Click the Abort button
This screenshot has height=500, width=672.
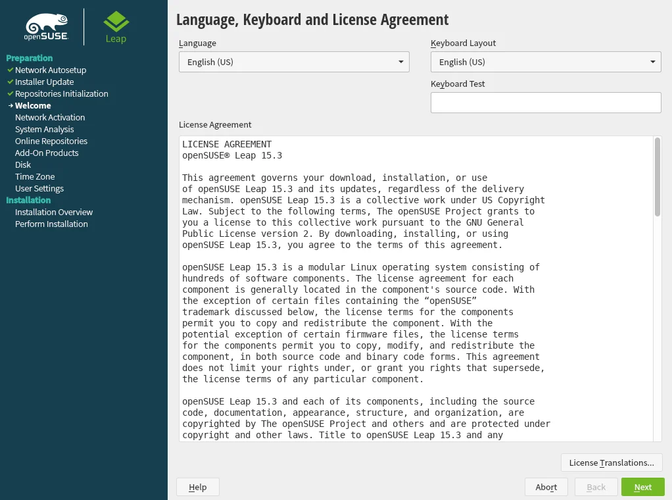click(546, 487)
